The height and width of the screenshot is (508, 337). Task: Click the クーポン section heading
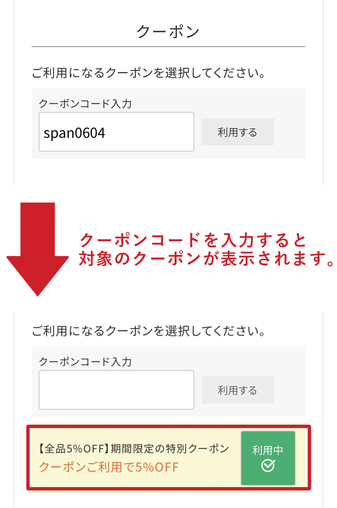pos(168,32)
